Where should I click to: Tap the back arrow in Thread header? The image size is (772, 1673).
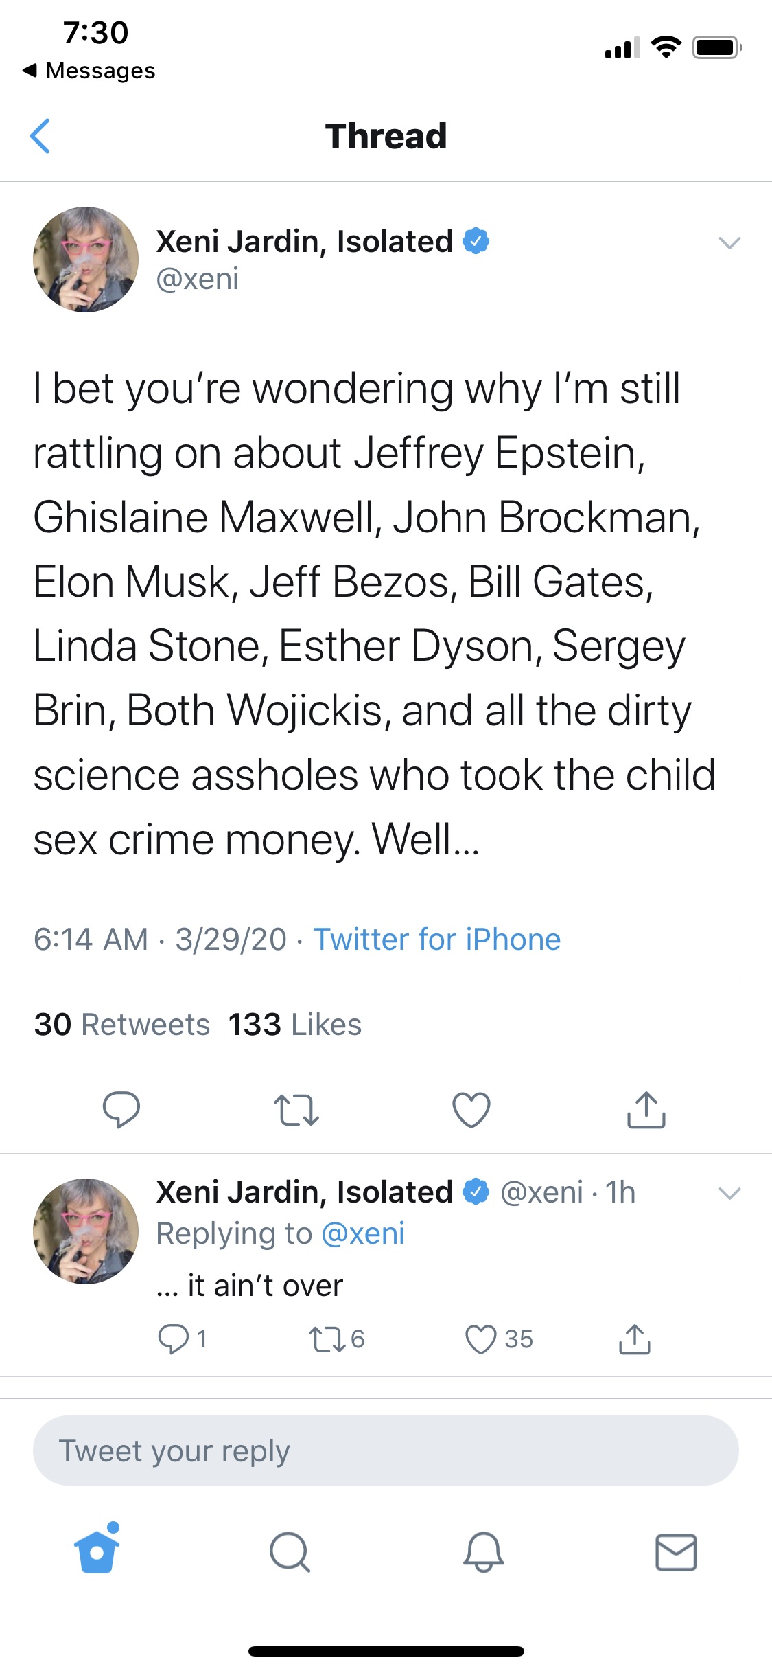point(40,136)
